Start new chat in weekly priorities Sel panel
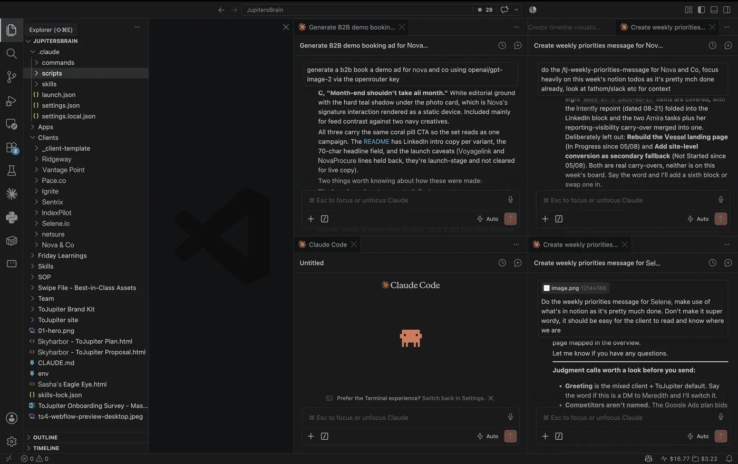 (x=728, y=263)
